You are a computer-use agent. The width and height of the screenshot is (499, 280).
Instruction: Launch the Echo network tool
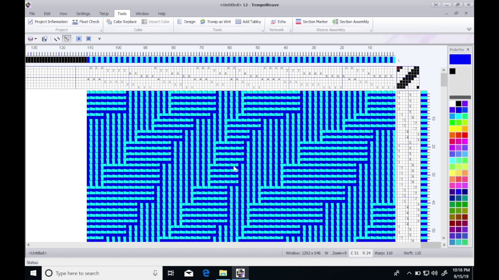click(x=278, y=22)
